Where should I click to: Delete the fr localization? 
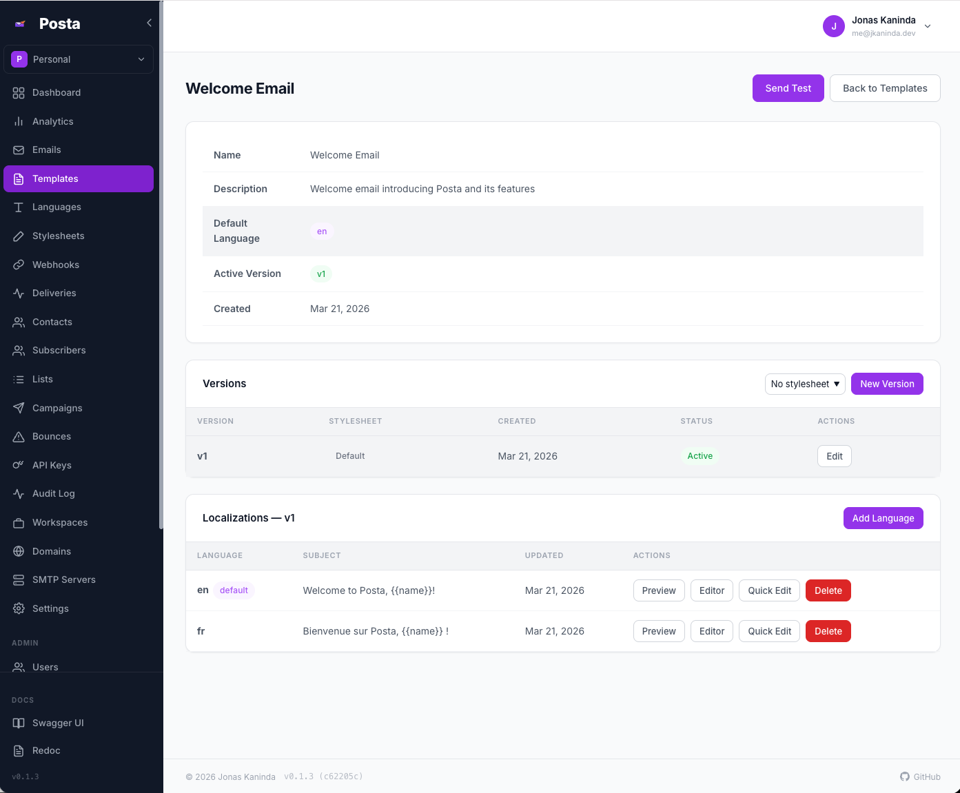point(828,631)
